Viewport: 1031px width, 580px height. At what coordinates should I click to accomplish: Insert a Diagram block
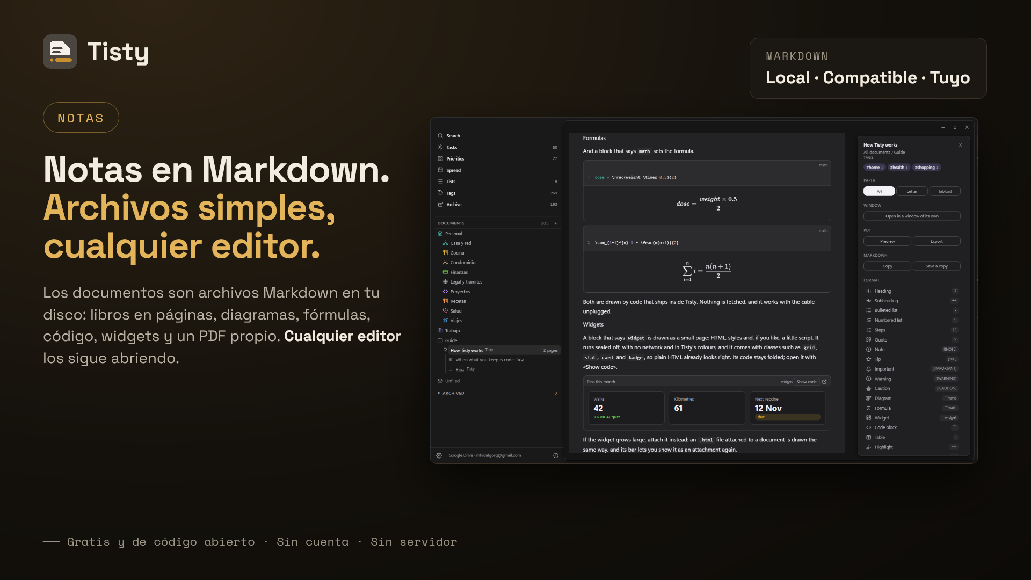(x=912, y=398)
